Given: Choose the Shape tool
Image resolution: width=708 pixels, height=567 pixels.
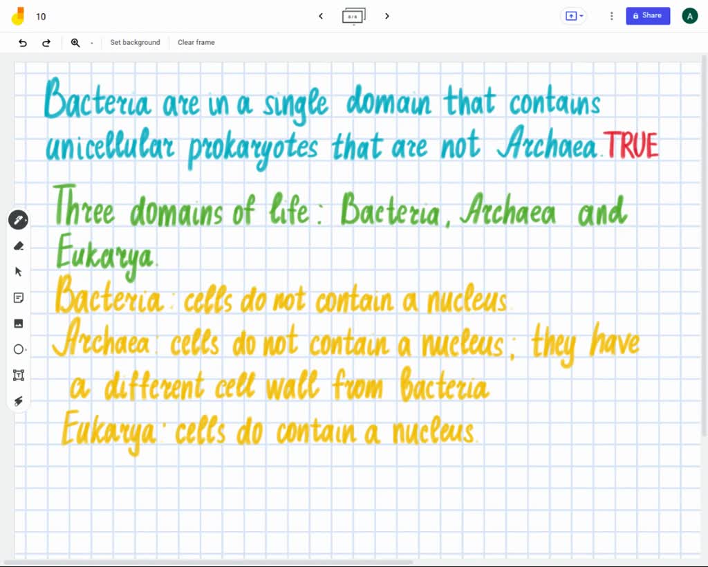Looking at the screenshot, I should pyautogui.click(x=19, y=349).
